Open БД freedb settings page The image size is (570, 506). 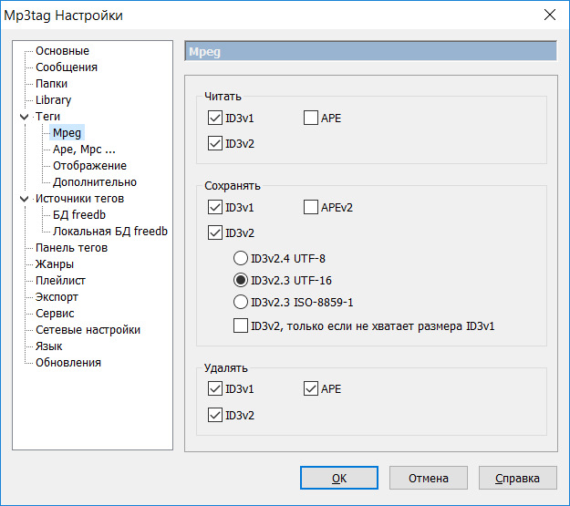pos(79,215)
